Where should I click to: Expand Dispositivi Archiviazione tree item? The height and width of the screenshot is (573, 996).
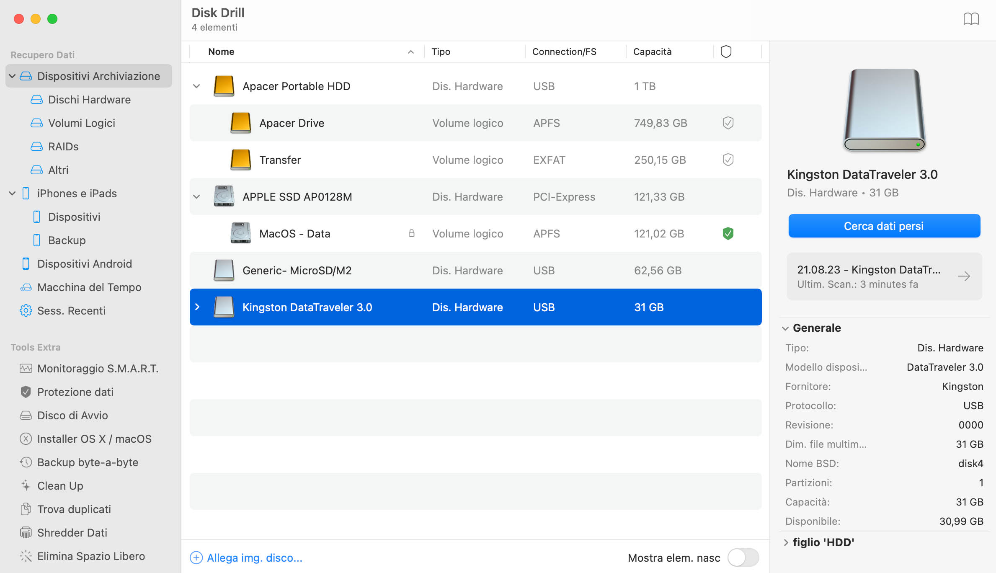12,76
